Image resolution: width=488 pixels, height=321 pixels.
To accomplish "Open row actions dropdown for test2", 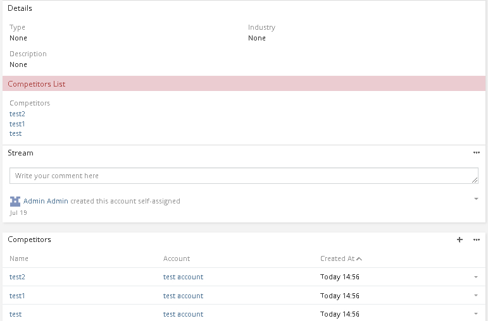I will [476, 277].
